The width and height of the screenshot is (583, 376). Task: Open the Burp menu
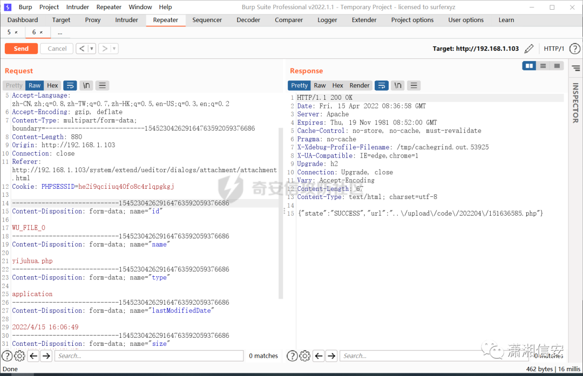(25, 7)
